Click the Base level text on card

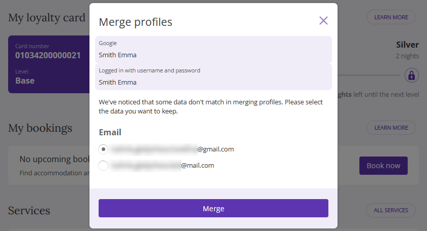(25, 81)
